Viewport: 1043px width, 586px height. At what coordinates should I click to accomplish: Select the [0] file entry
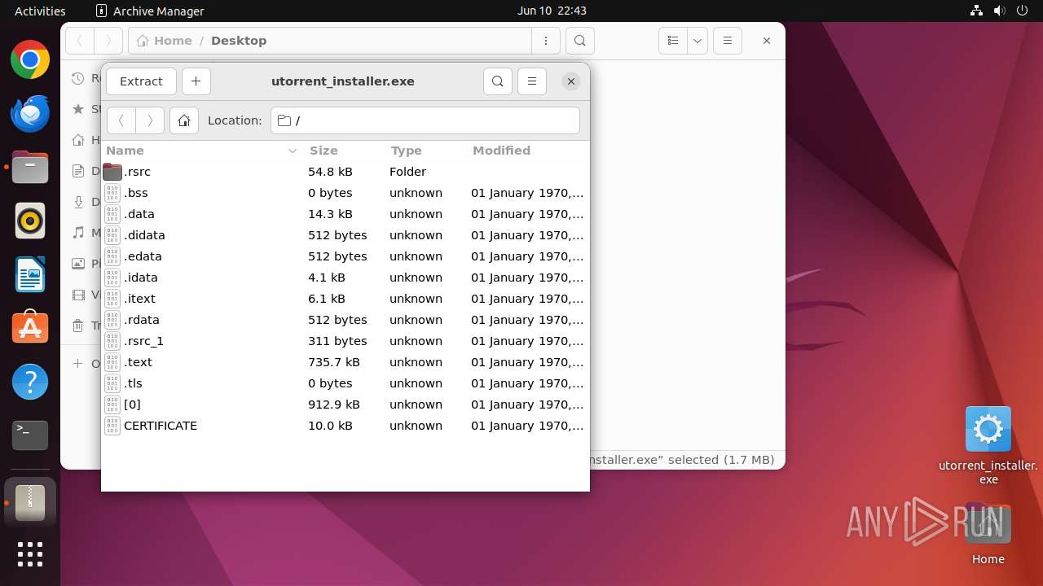point(345,405)
